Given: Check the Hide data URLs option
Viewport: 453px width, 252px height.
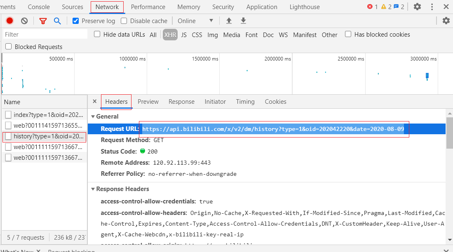Looking at the screenshot, I should pos(97,35).
